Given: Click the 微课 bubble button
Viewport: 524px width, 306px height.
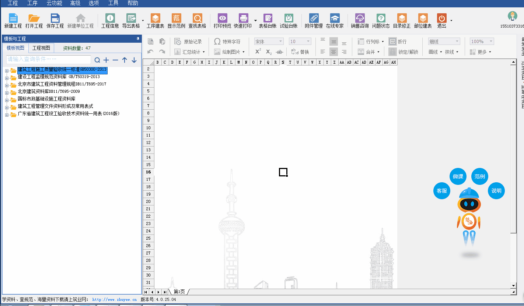Looking at the screenshot, I should [458, 176].
